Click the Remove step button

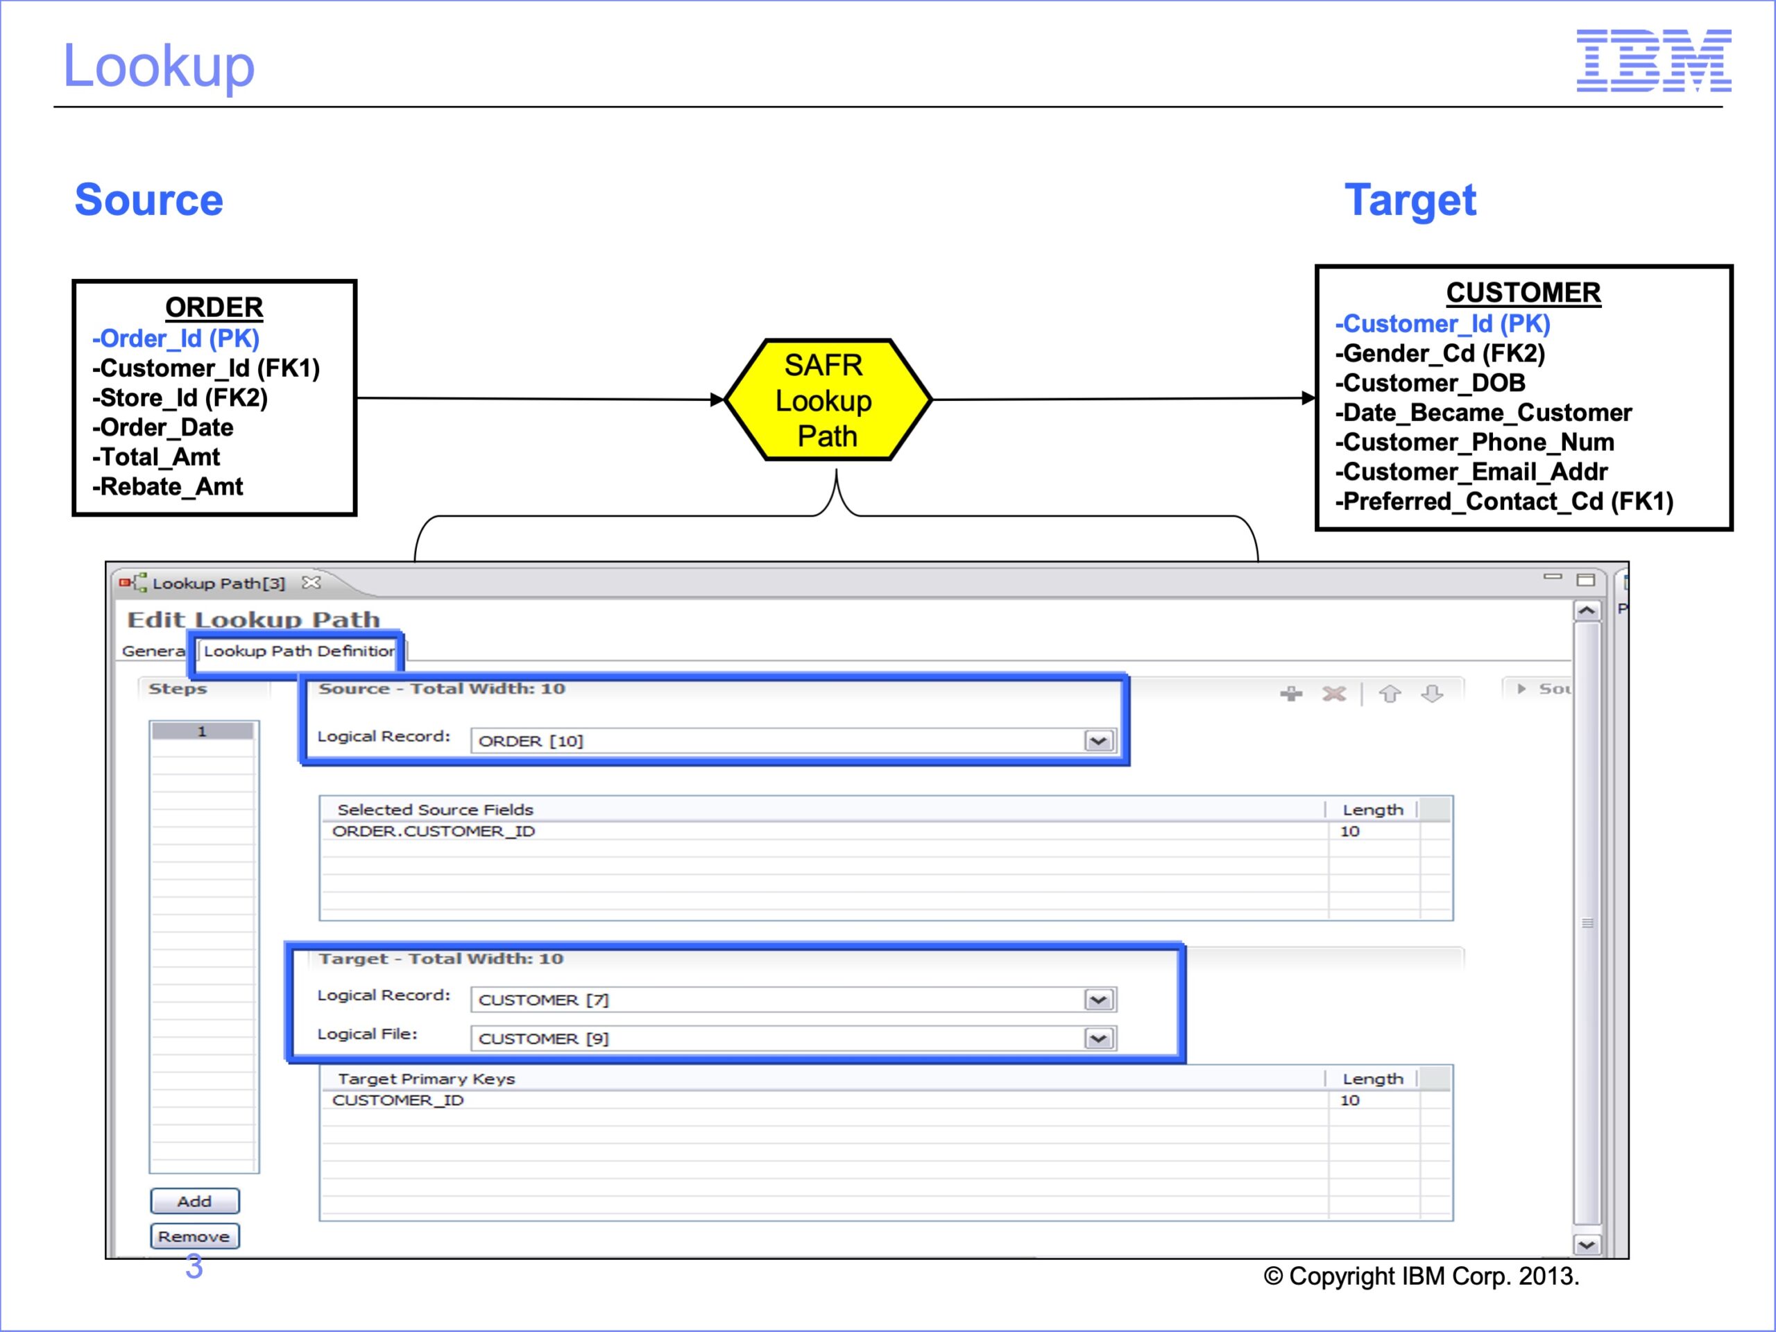pyautogui.click(x=194, y=1236)
